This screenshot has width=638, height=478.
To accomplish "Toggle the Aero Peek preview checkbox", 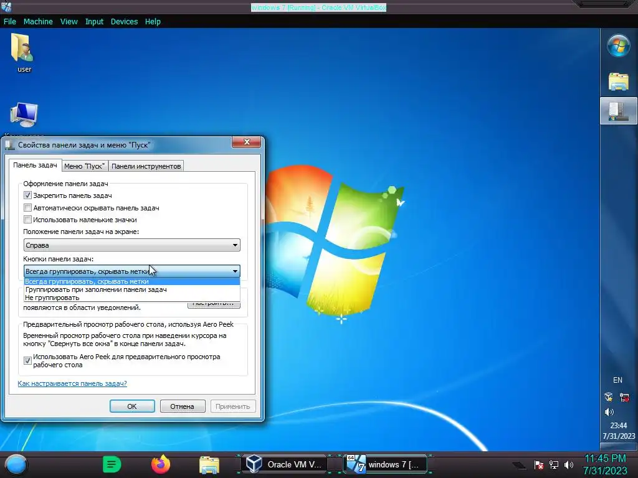I will coord(27,360).
